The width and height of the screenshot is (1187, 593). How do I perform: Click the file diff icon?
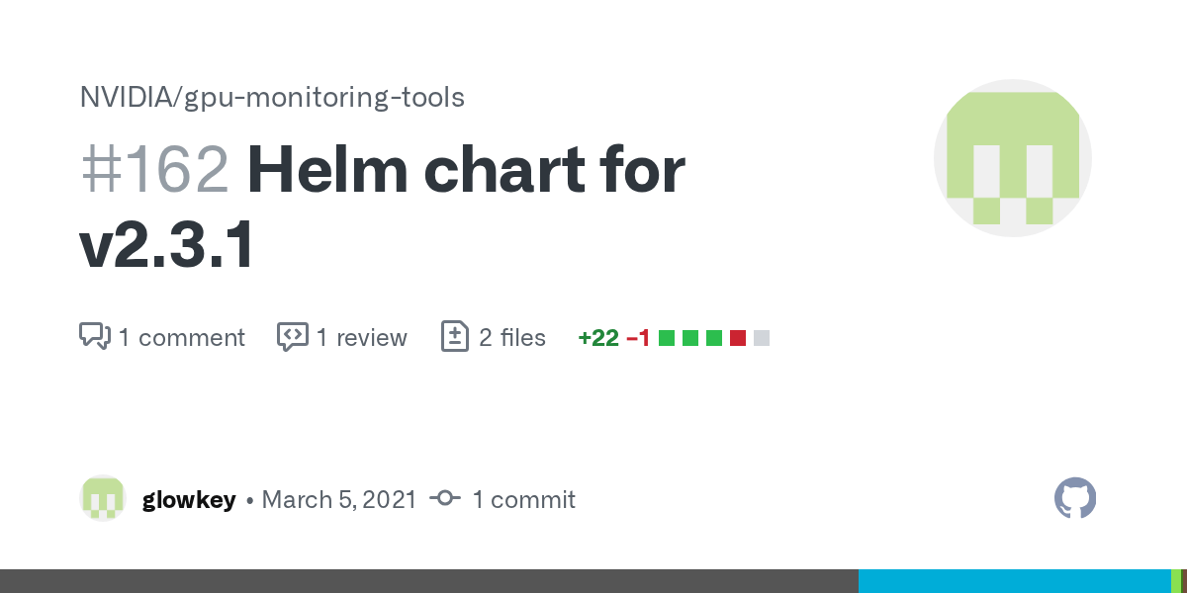coord(454,337)
